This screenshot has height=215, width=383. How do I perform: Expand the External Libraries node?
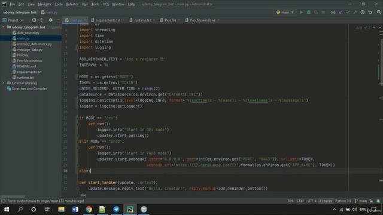tap(4, 83)
